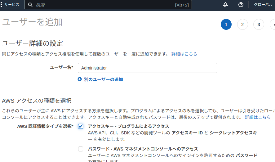Viewport: 275px width, 162px height.
Task: Click the AWS アクセスの種類を選択 heading
Action: [37, 101]
